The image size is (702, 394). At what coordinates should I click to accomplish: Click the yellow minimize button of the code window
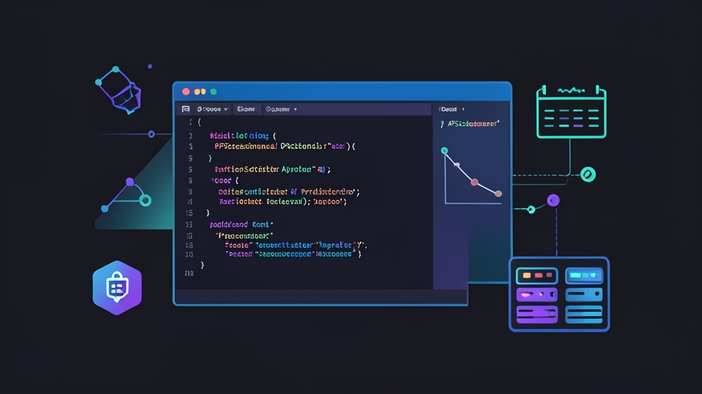(199, 92)
